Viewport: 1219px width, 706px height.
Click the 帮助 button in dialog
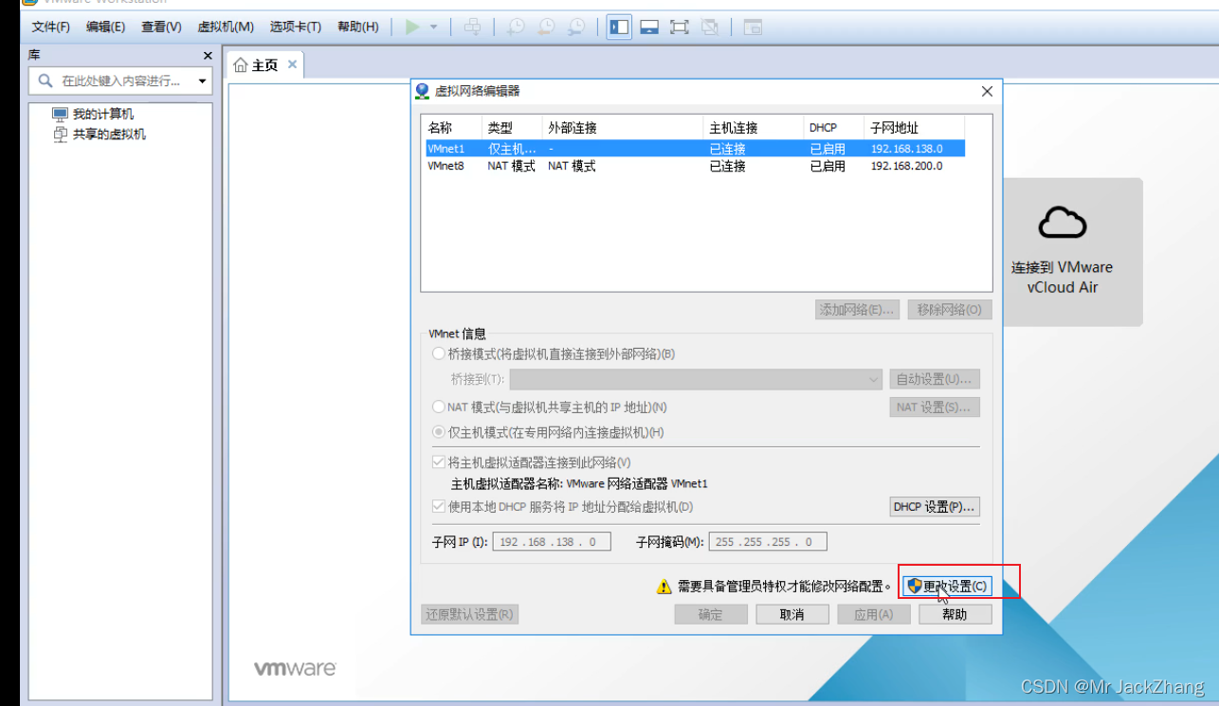click(955, 614)
